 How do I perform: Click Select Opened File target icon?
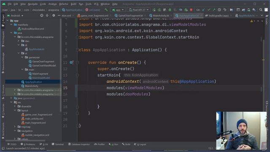pyautogui.click(x=42, y=16)
